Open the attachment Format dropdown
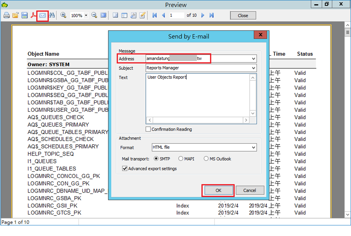The image size is (351, 236). (x=253, y=147)
